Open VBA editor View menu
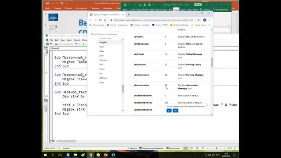This screenshot has height=158, width=281. pyautogui.click(x=62, y=40)
